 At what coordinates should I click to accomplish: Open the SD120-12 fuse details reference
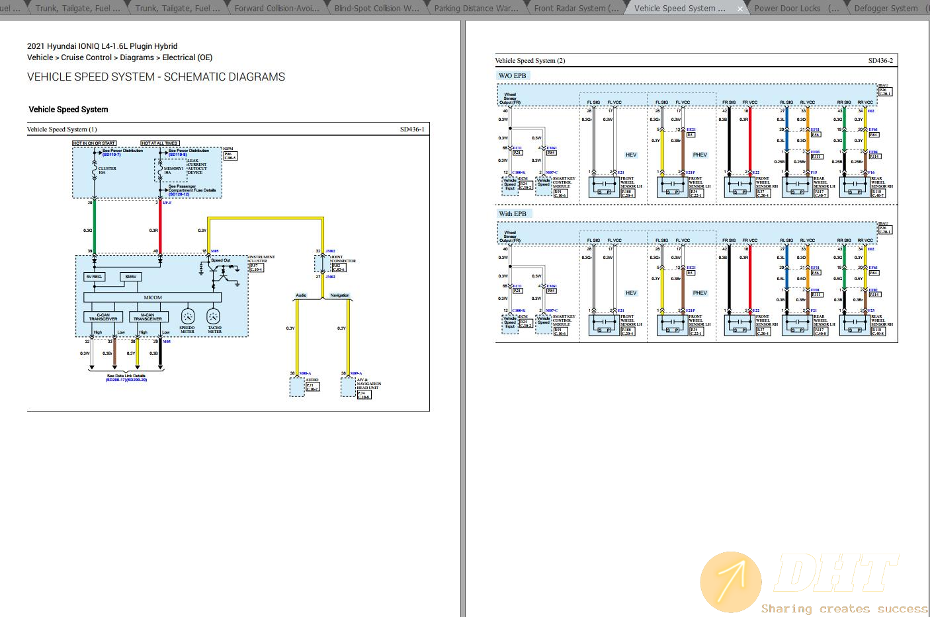tap(179, 194)
